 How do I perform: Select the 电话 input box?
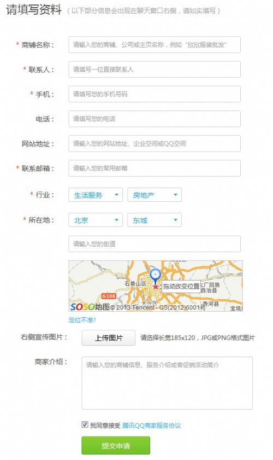click(x=155, y=119)
